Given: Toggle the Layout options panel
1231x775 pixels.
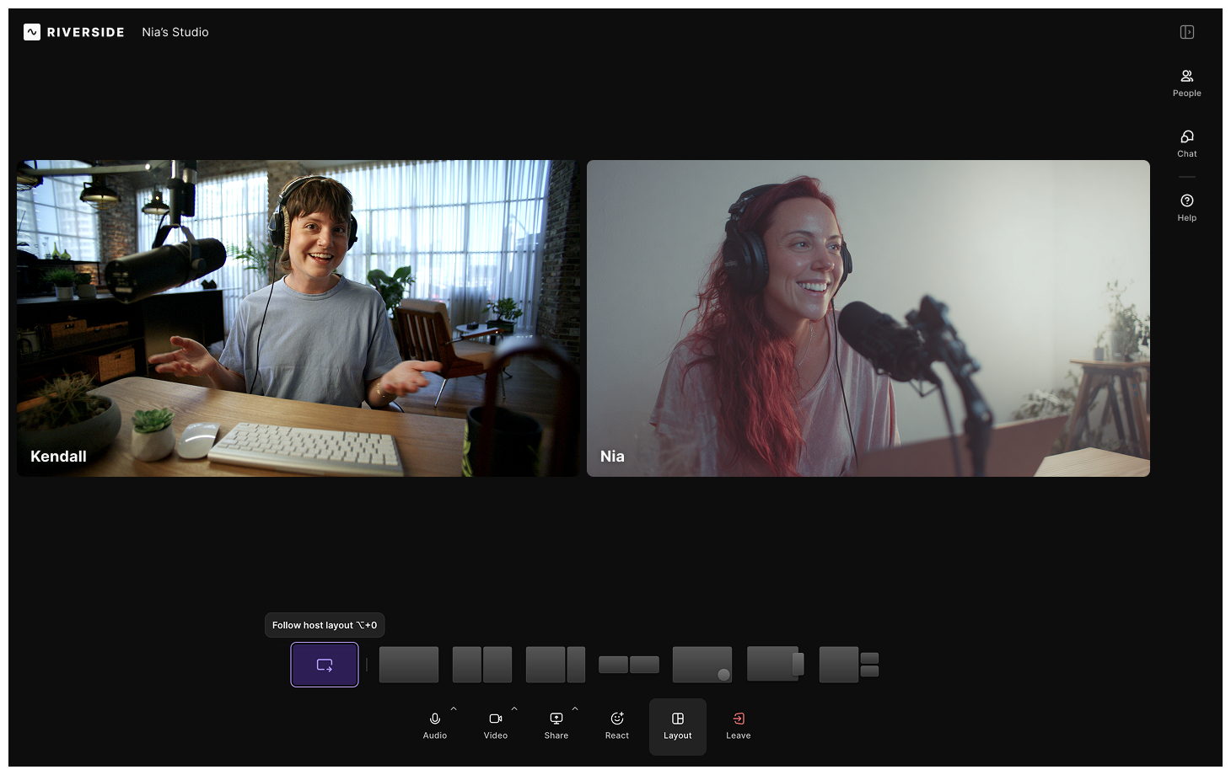Looking at the screenshot, I should (677, 726).
